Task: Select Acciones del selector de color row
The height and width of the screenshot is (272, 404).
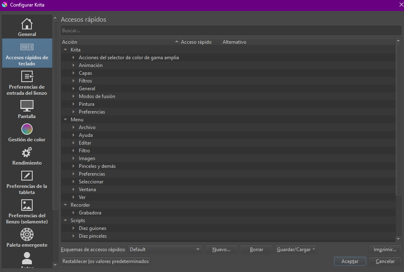Action: 228,58
